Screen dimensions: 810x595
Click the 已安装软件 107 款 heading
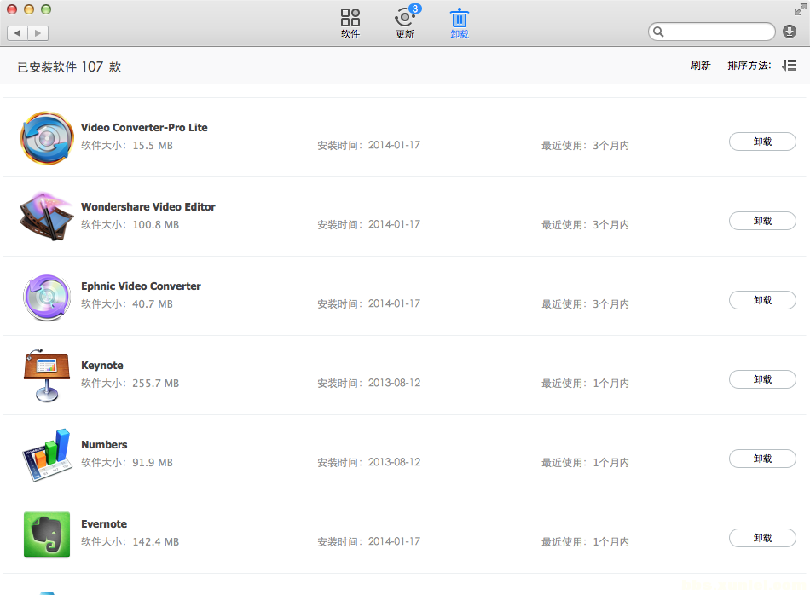pos(69,67)
